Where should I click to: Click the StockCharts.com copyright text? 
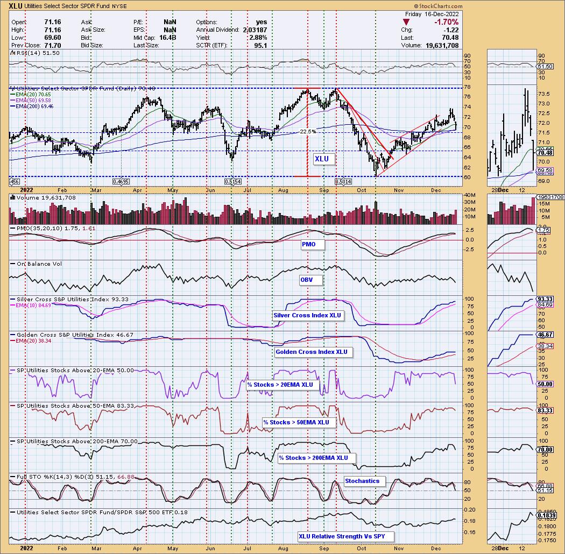click(x=438, y=6)
